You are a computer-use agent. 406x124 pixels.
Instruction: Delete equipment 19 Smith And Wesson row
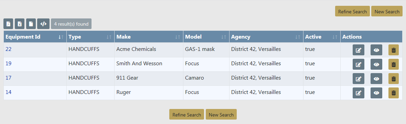pyautogui.click(x=394, y=64)
